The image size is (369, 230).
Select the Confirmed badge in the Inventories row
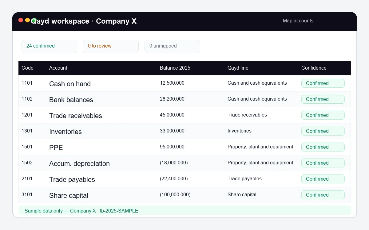pyautogui.click(x=323, y=131)
